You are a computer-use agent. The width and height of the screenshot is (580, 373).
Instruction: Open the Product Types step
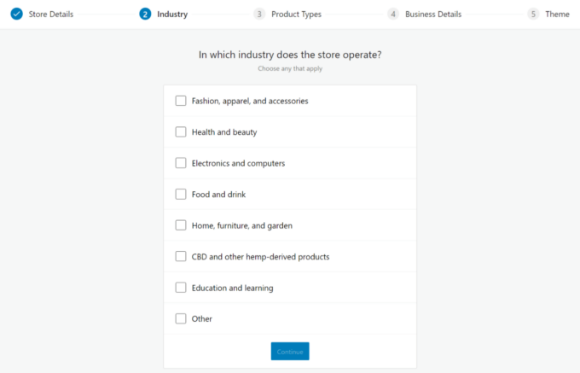[x=296, y=14]
